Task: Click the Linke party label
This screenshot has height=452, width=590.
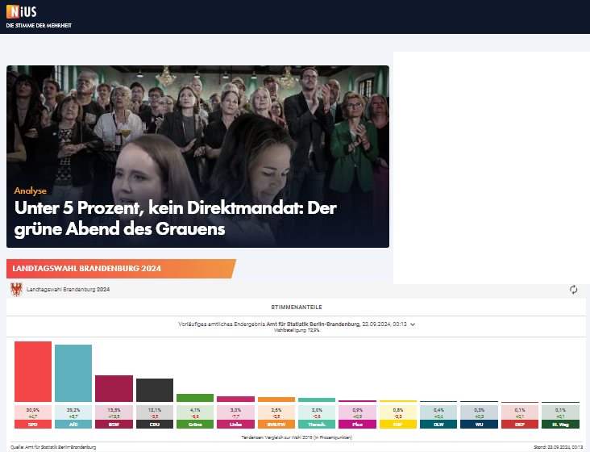Action: click(235, 424)
